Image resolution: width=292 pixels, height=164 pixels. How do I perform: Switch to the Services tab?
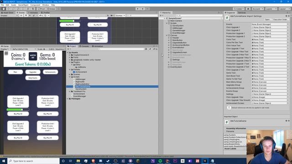[x=242, y=13]
